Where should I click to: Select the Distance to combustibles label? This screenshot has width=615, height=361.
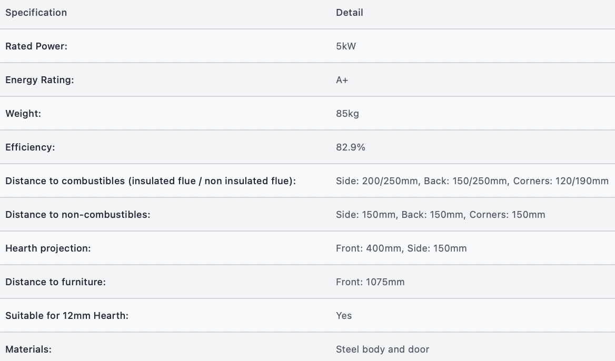(151, 181)
